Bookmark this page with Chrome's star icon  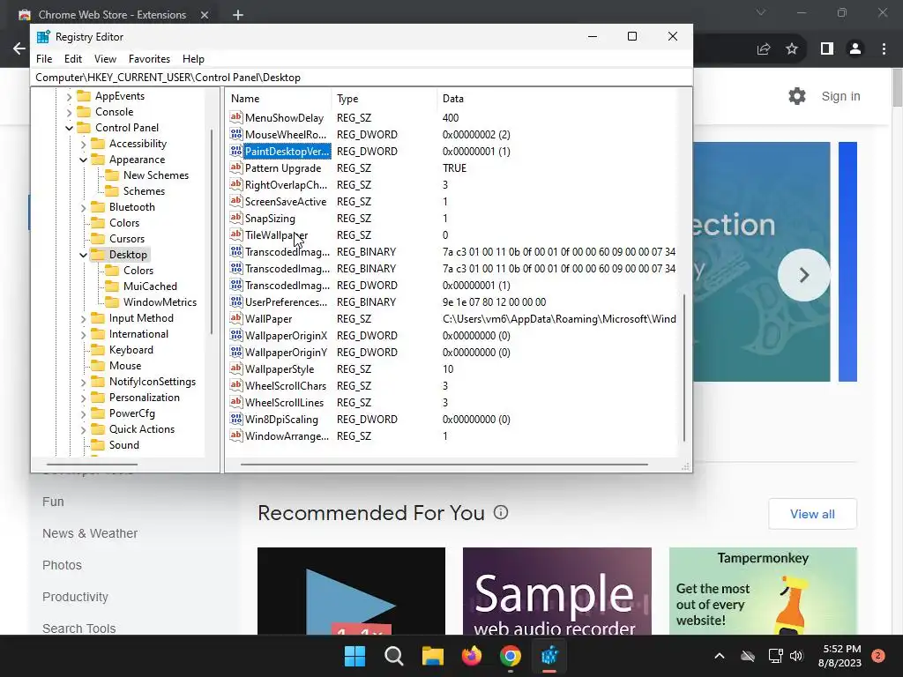(x=792, y=49)
